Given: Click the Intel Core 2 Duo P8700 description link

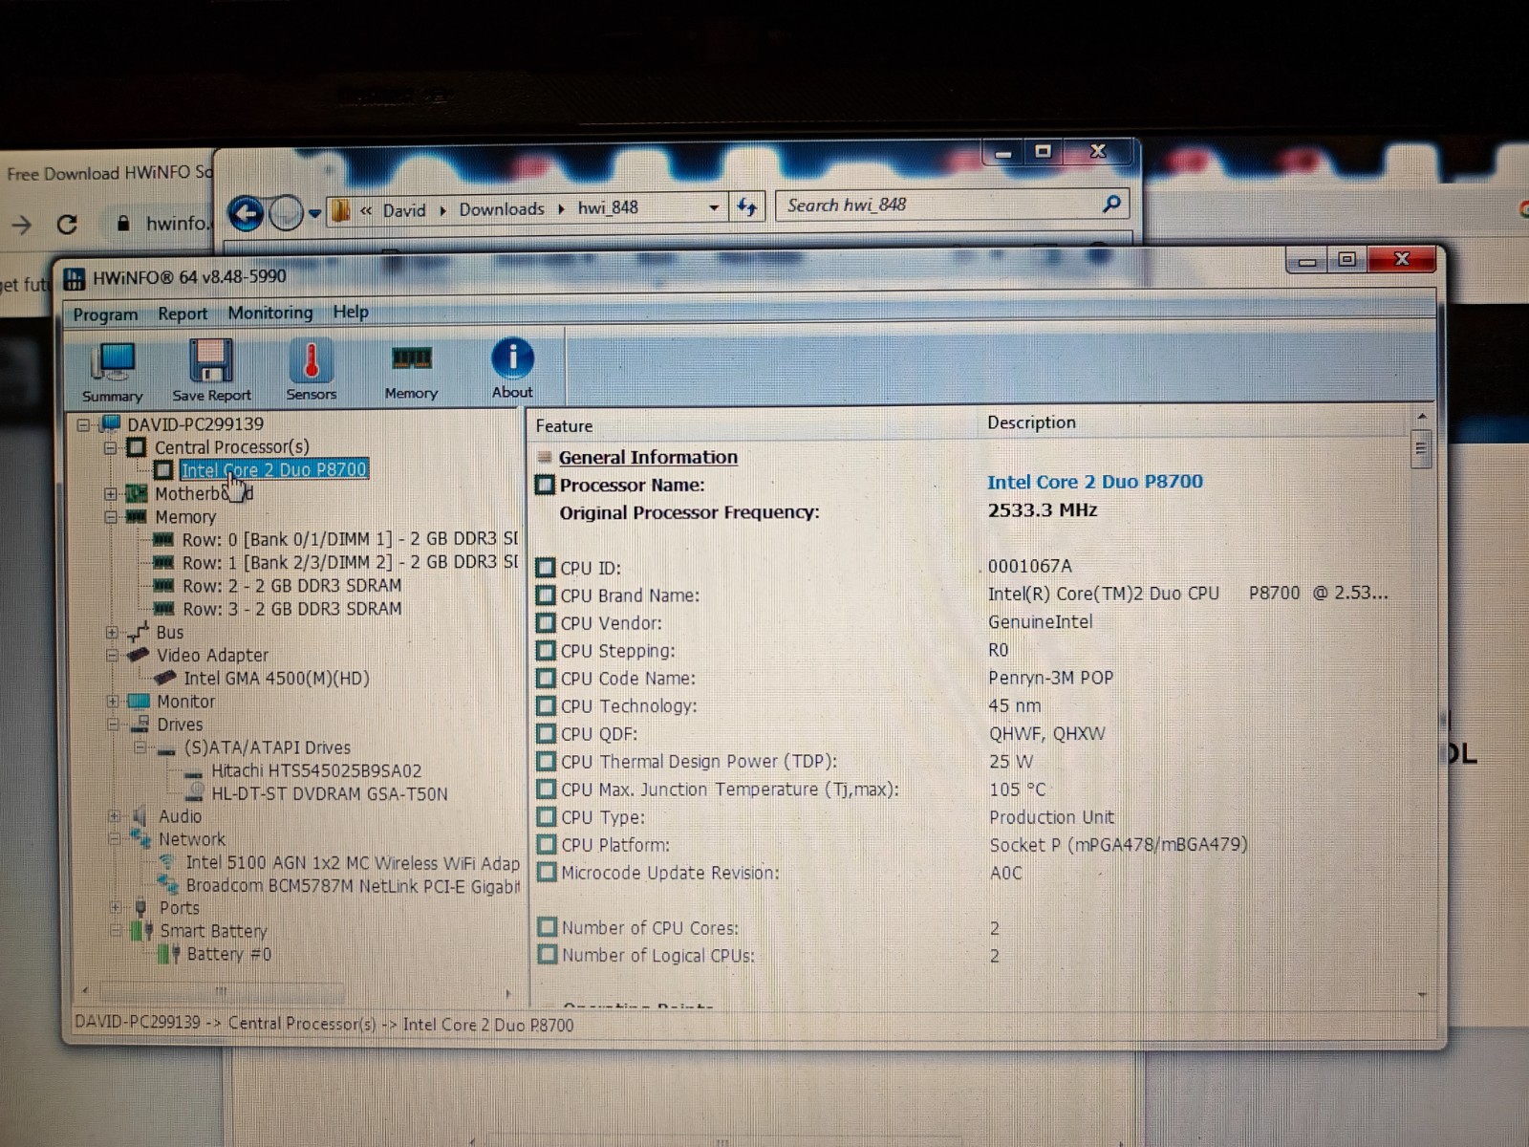Looking at the screenshot, I should (x=1095, y=482).
